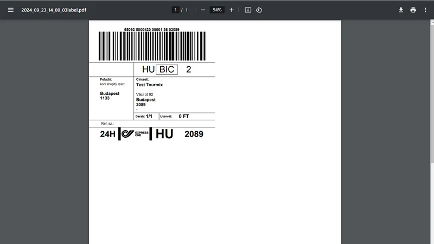Click the Feladó: label
Screen dimensions: 434x244
coord(106,79)
